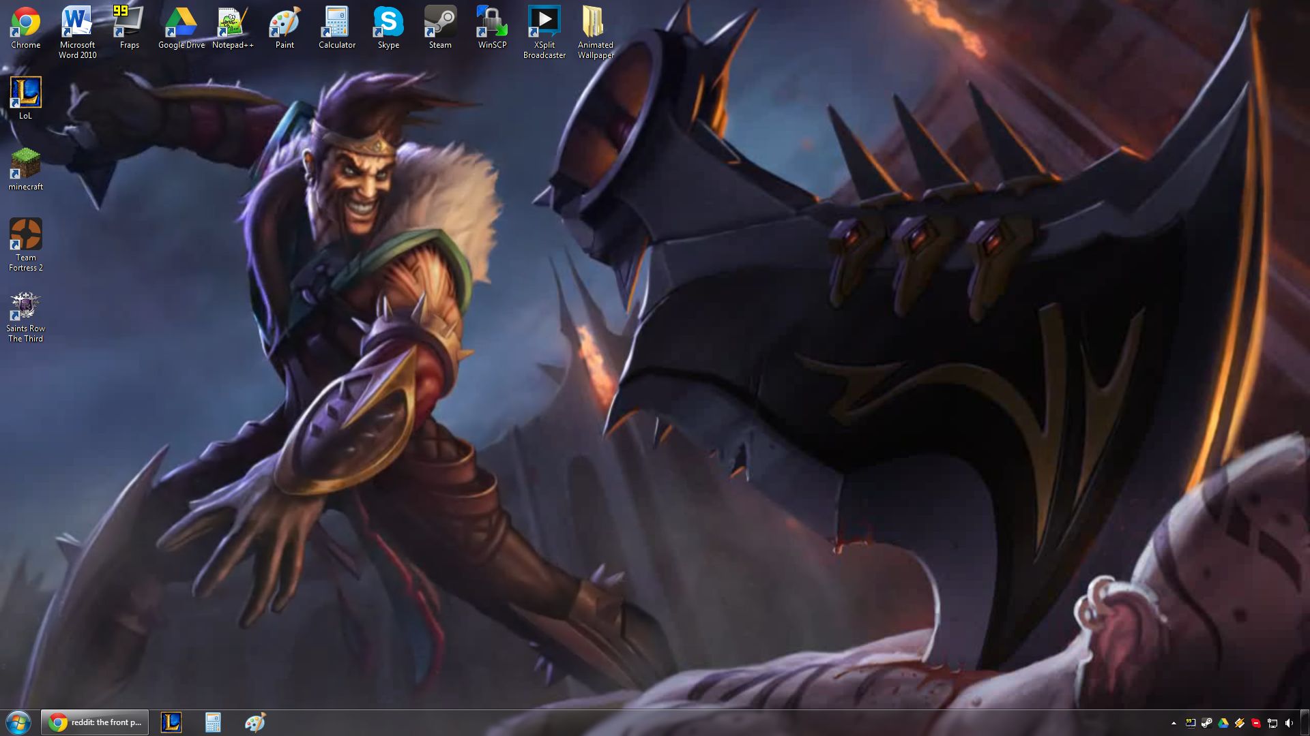
Task: Select the WinSCP desktop icon
Action: pos(492,28)
